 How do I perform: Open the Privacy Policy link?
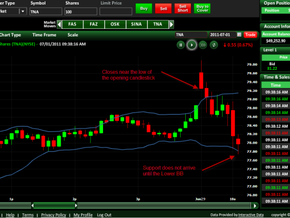coord(54,215)
